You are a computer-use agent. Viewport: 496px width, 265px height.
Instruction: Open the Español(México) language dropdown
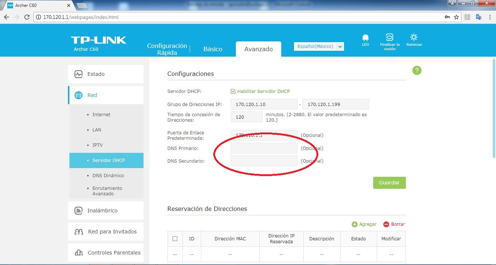(319, 46)
